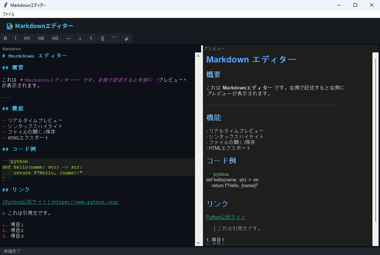Place cursor on '- リアルタイムプレビュー' in the editor
This screenshot has width=380, height=255.
point(32,120)
